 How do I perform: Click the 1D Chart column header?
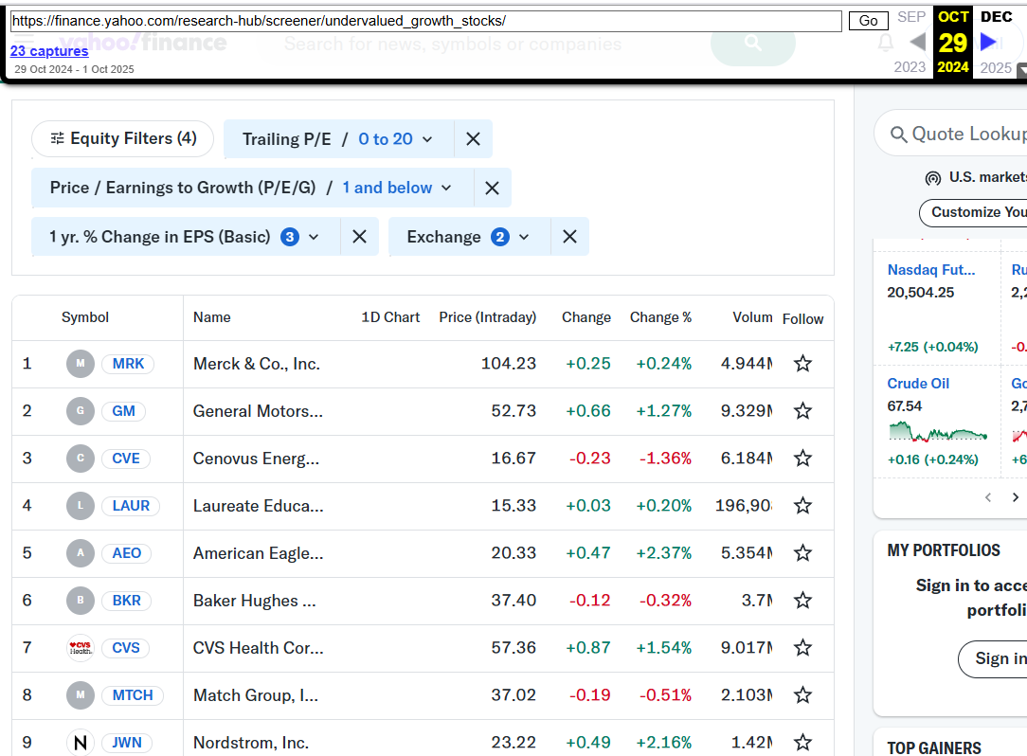[390, 317]
